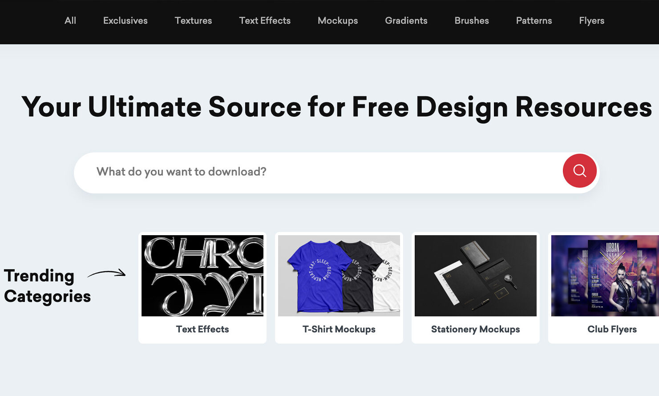Open the Brushes navigation link
The height and width of the screenshot is (396, 659).
[472, 20]
